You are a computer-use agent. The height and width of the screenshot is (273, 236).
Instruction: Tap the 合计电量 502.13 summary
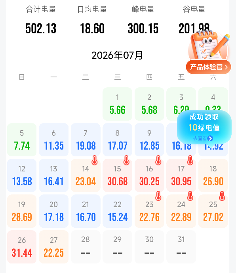(41, 19)
